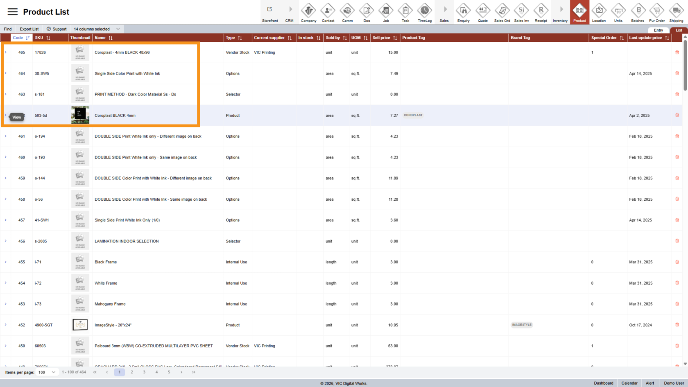Toggle sorting on the Sell price column

pos(395,38)
